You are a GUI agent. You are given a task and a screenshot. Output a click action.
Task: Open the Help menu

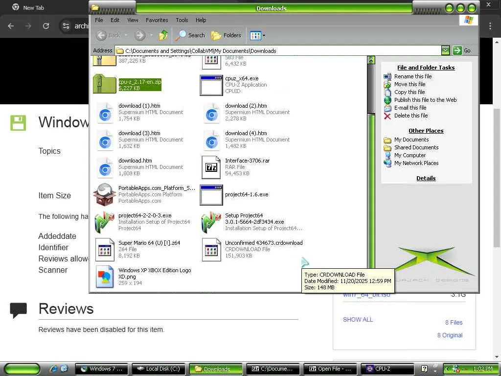(201, 20)
